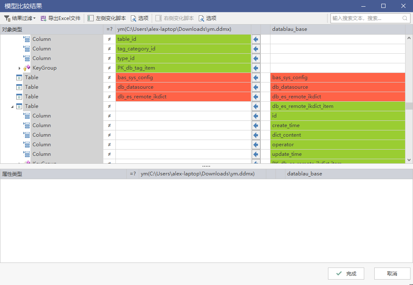
Task: Open the 结果过滤 filter dropdown
Action: tap(20, 18)
